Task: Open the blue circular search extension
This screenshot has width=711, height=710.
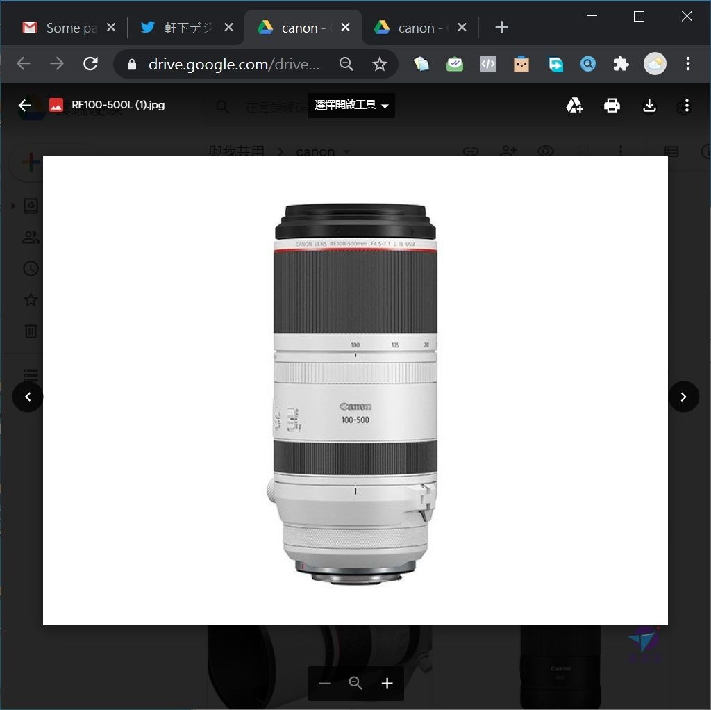Action: tap(587, 64)
